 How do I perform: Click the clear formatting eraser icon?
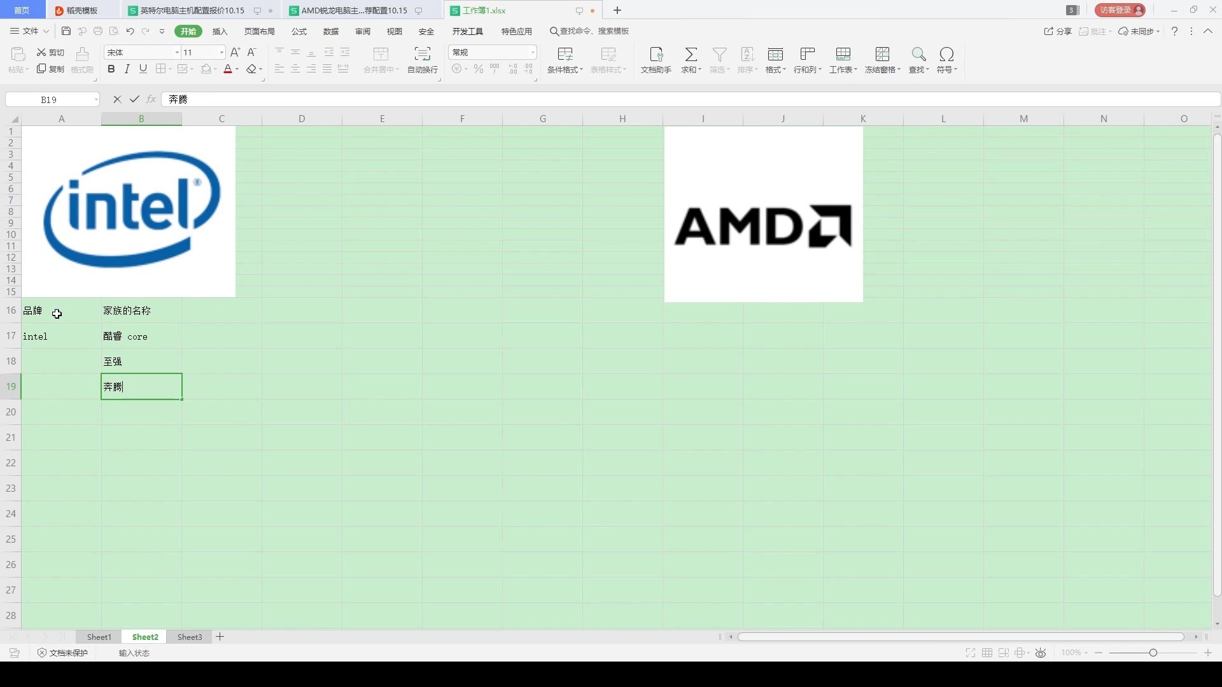point(251,69)
